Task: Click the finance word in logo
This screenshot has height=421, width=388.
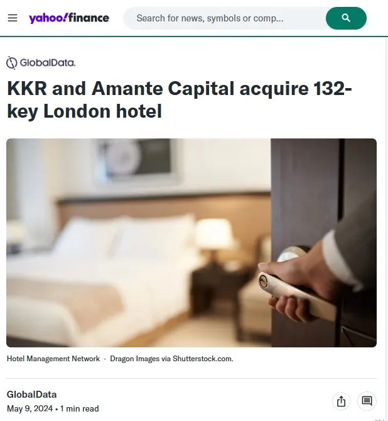Action: tap(89, 18)
